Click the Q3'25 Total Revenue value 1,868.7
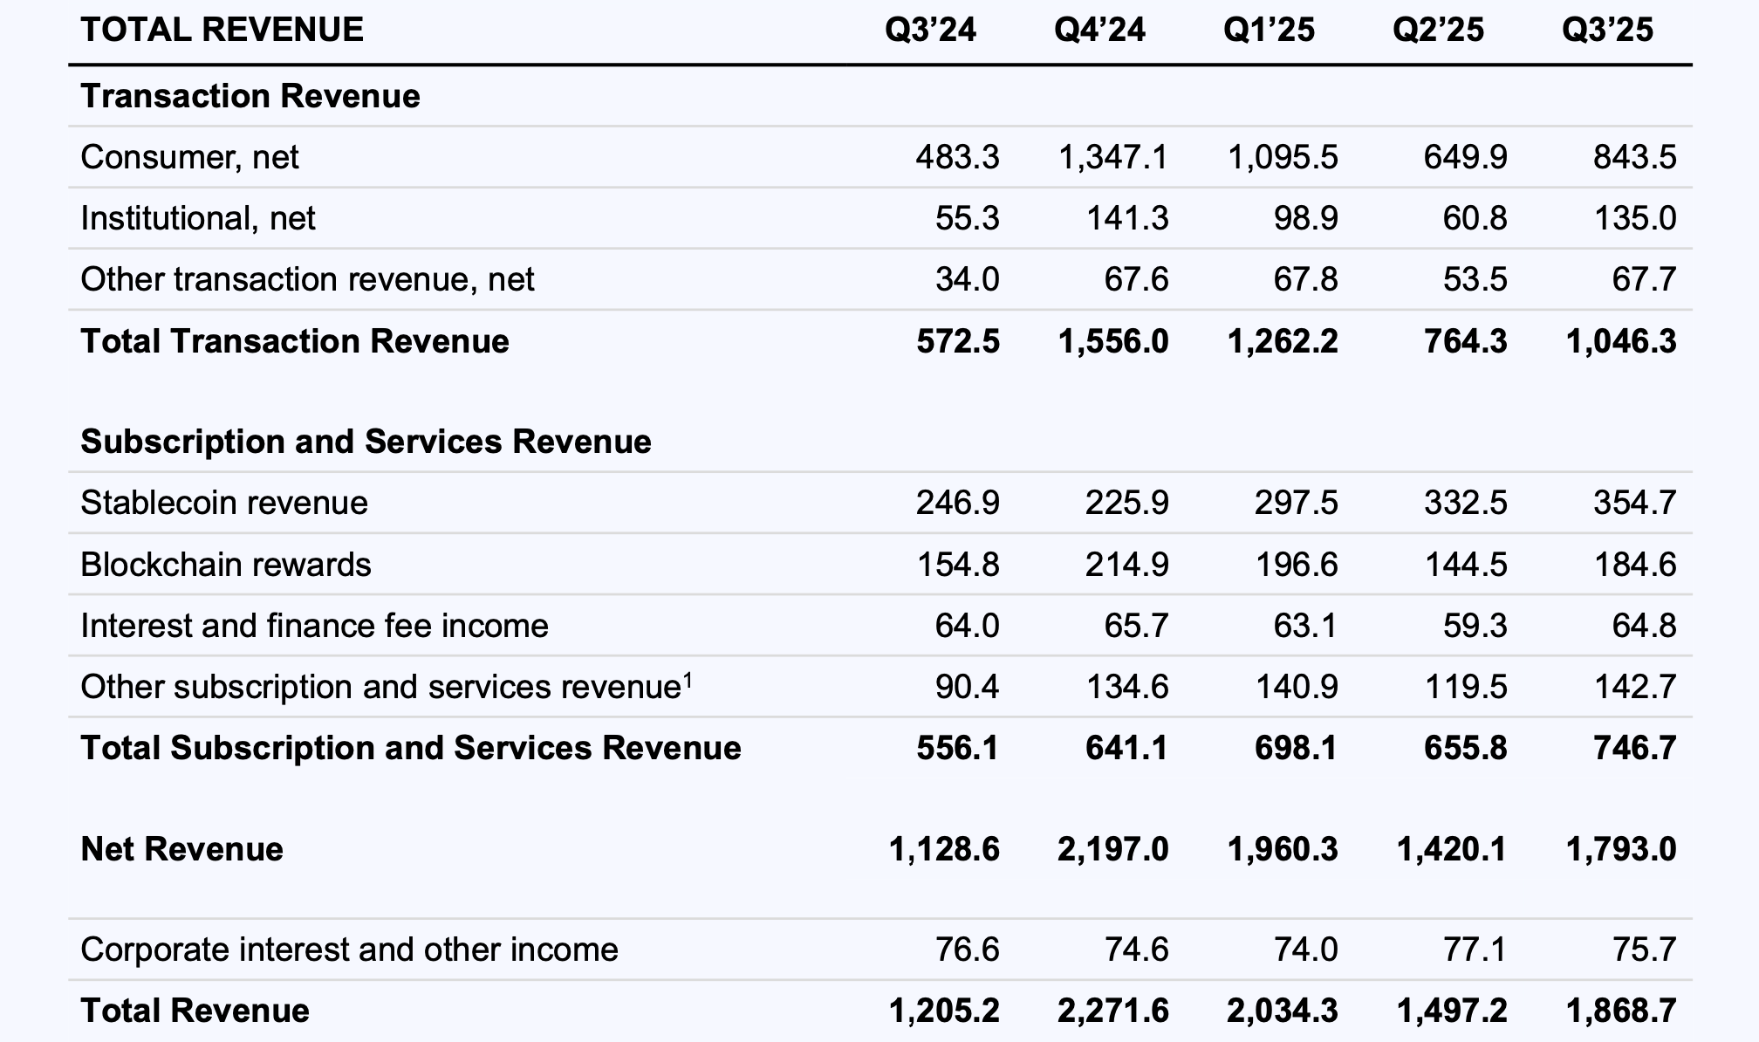Image resolution: width=1759 pixels, height=1042 pixels. (x=1620, y=1011)
